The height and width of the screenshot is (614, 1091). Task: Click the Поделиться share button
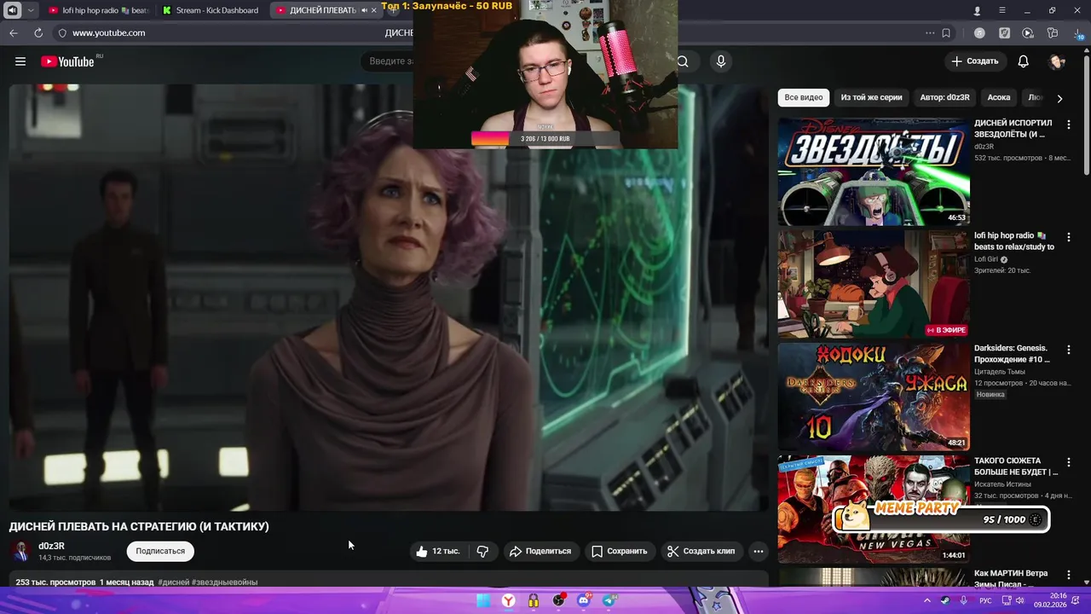pyautogui.click(x=540, y=551)
